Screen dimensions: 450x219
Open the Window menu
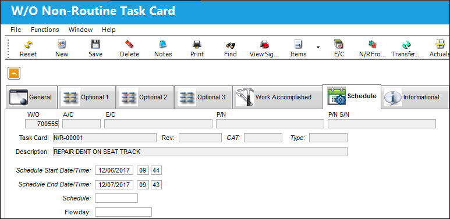tap(81, 30)
